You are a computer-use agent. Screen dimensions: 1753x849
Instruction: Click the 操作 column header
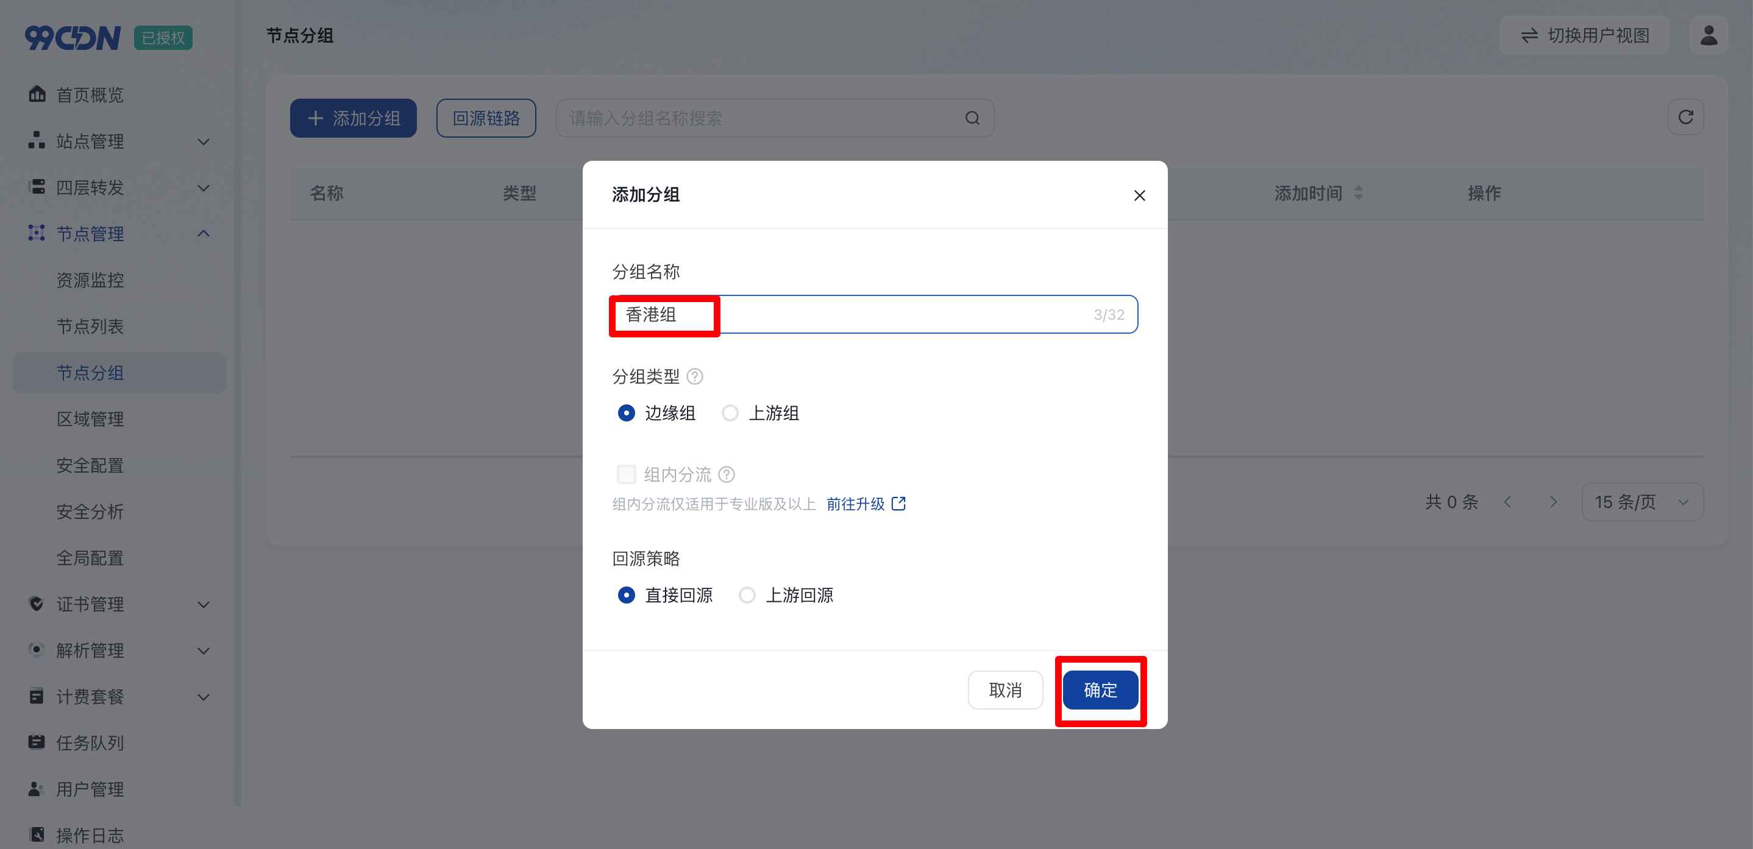tap(1484, 193)
